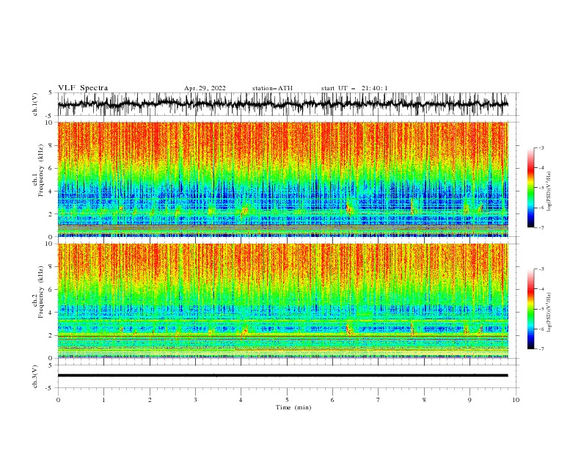The height and width of the screenshot is (449, 581).
Task: Click the '-3' value on upper color scale
Action: (541, 147)
